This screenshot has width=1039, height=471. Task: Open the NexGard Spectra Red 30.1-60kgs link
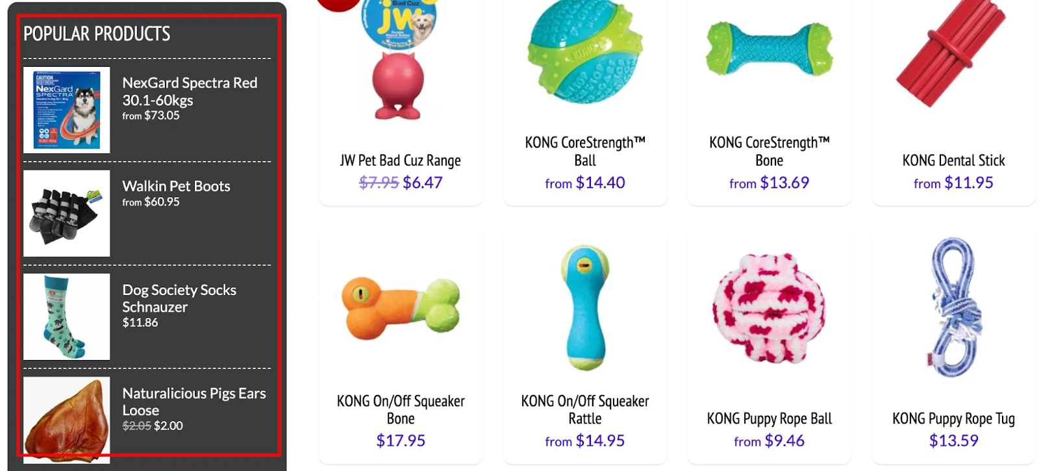coord(190,91)
